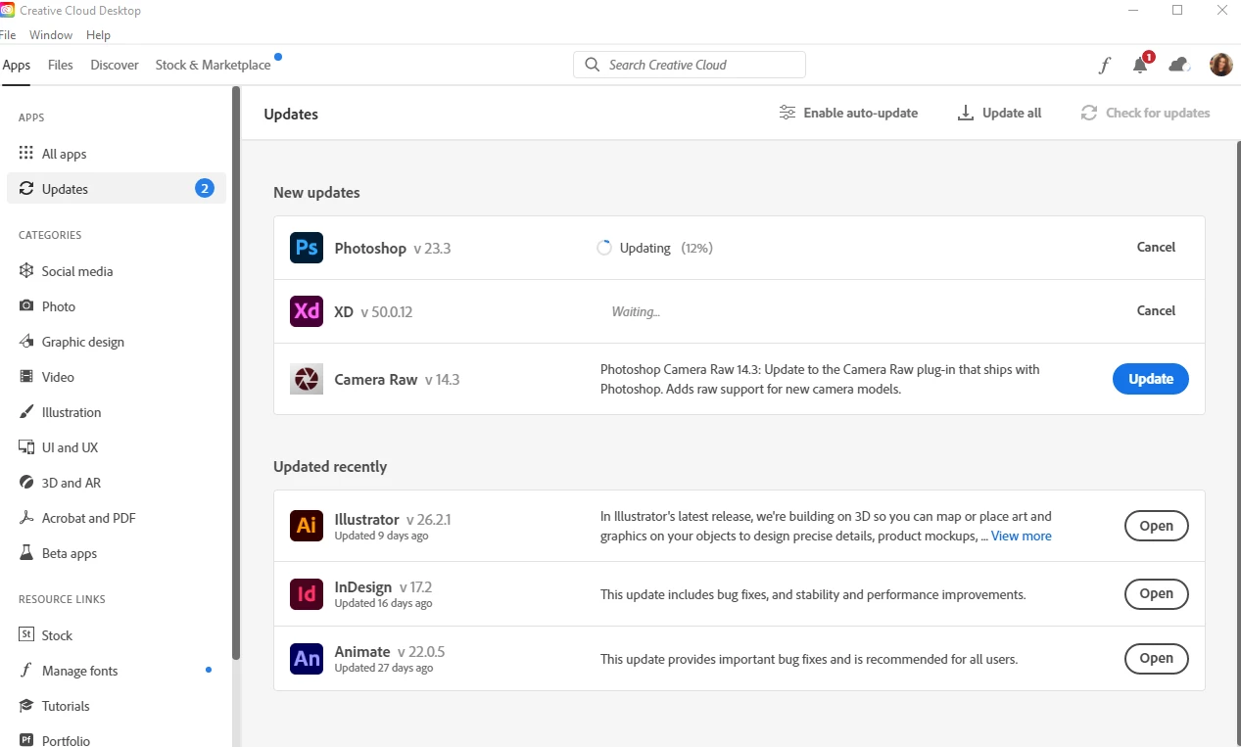Open the Tutorials resource link
The width and height of the screenshot is (1241, 747).
click(117, 706)
